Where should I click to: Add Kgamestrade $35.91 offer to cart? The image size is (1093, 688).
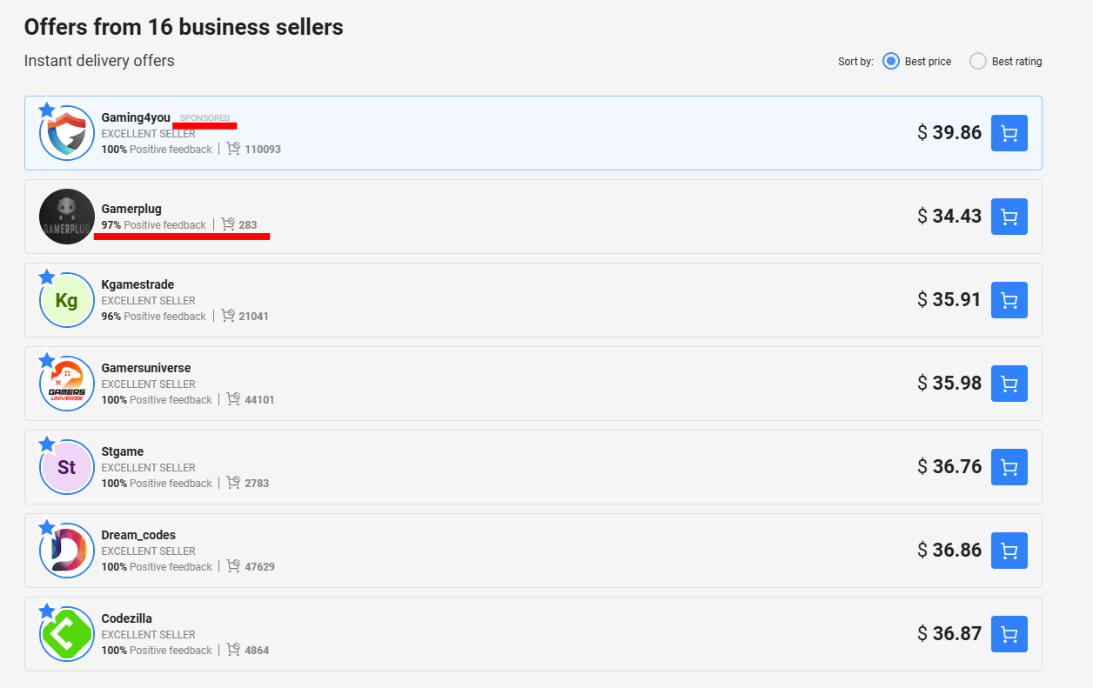[1009, 300]
